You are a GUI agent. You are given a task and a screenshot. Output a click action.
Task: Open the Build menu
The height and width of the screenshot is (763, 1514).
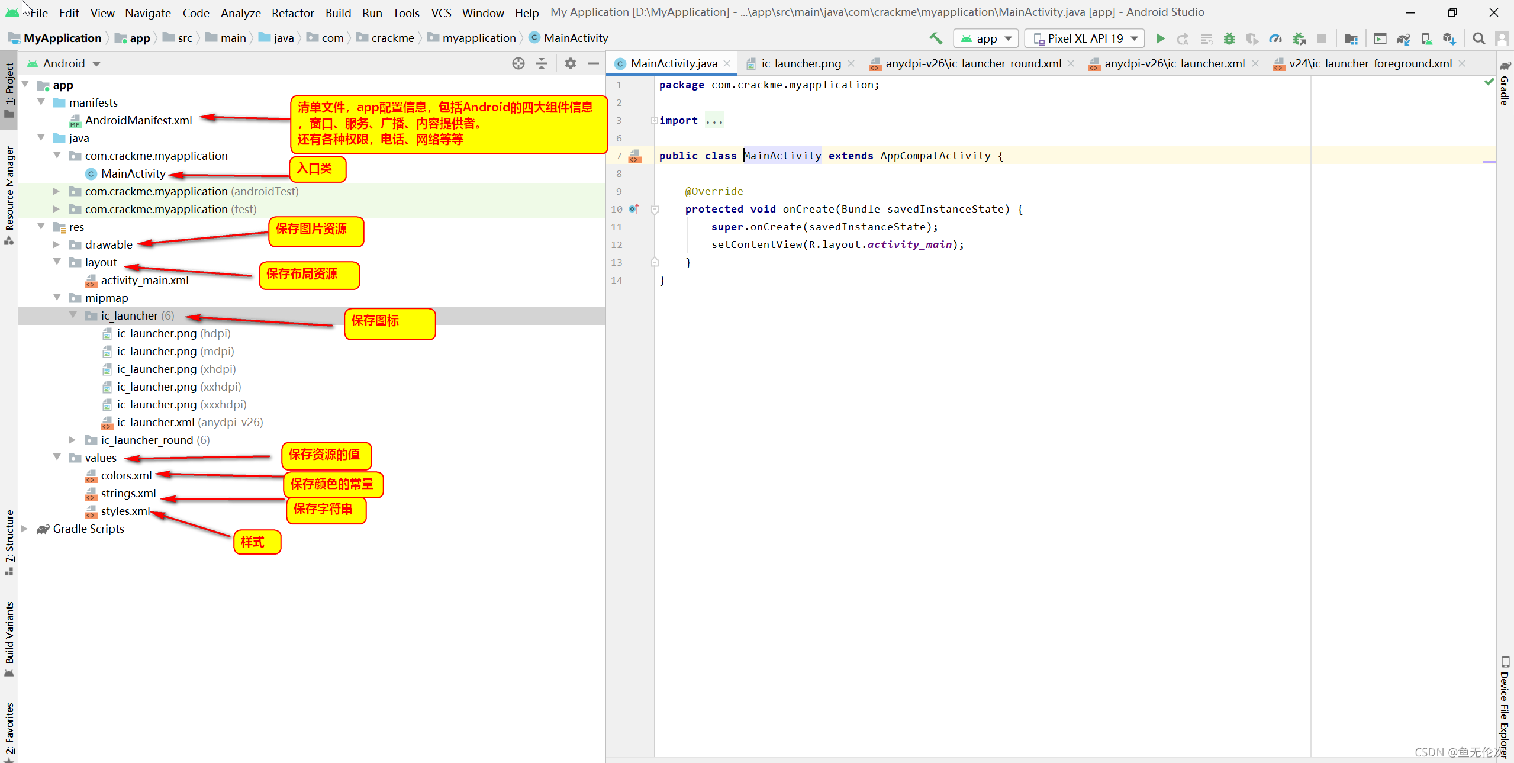click(x=338, y=12)
